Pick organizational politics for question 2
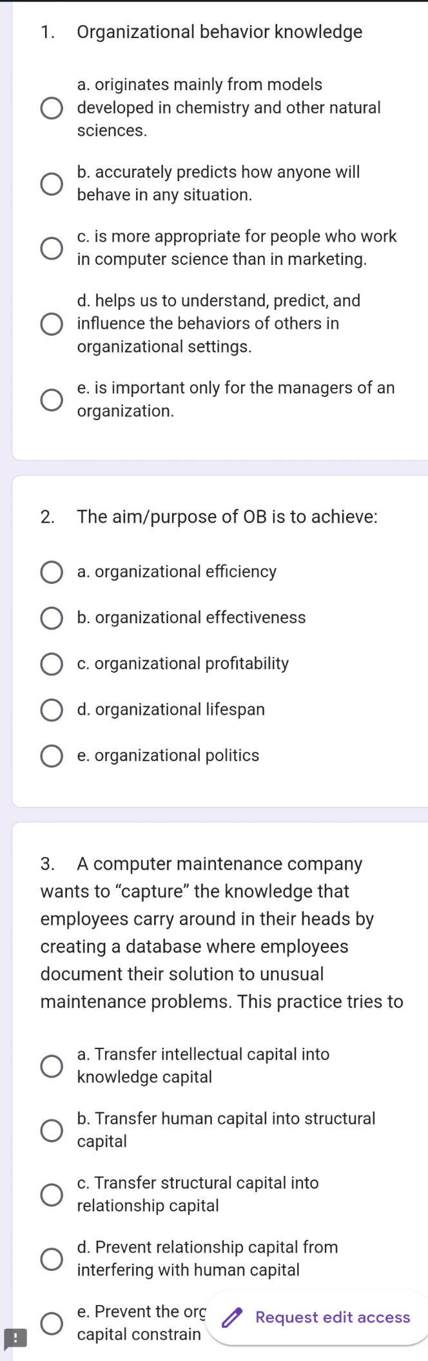The width and height of the screenshot is (428, 1361). click(52, 755)
